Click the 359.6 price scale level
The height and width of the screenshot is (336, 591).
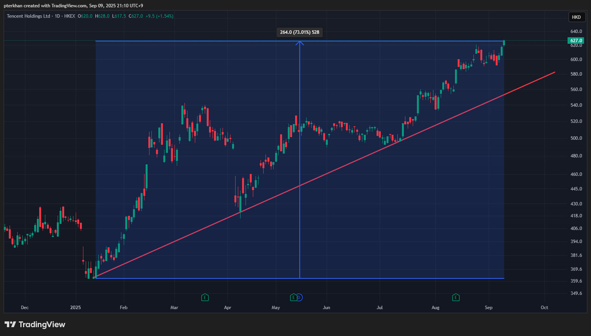(x=576, y=281)
